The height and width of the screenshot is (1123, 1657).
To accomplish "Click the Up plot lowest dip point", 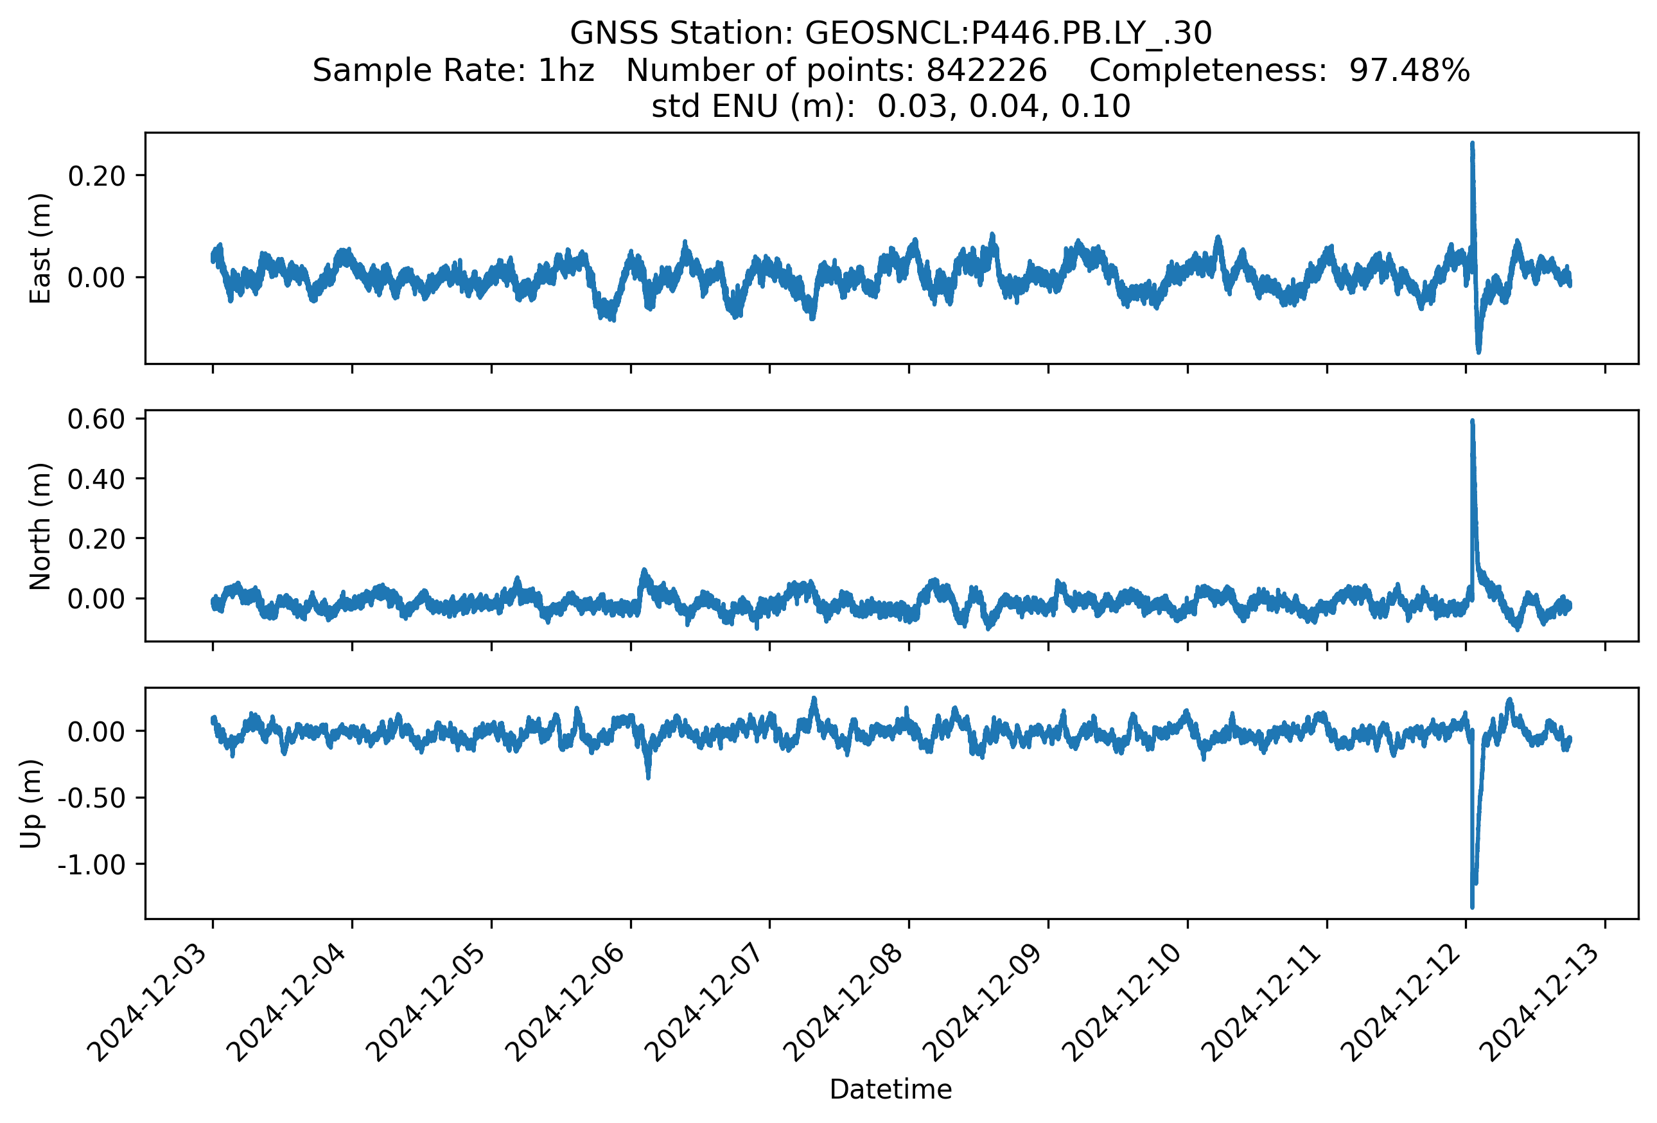I will (x=1472, y=906).
